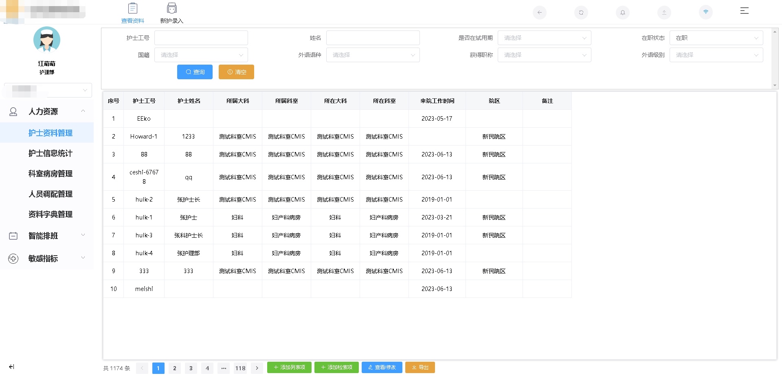Viewport: 782px width, 380px height.
Task: Click the hulk-2 nurse ID cell
Action: (144, 200)
